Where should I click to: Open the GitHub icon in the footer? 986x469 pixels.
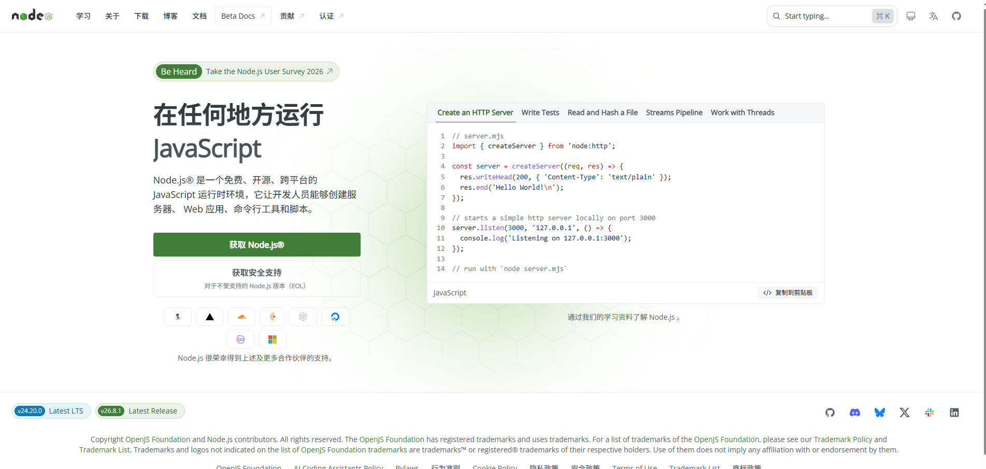pos(830,413)
